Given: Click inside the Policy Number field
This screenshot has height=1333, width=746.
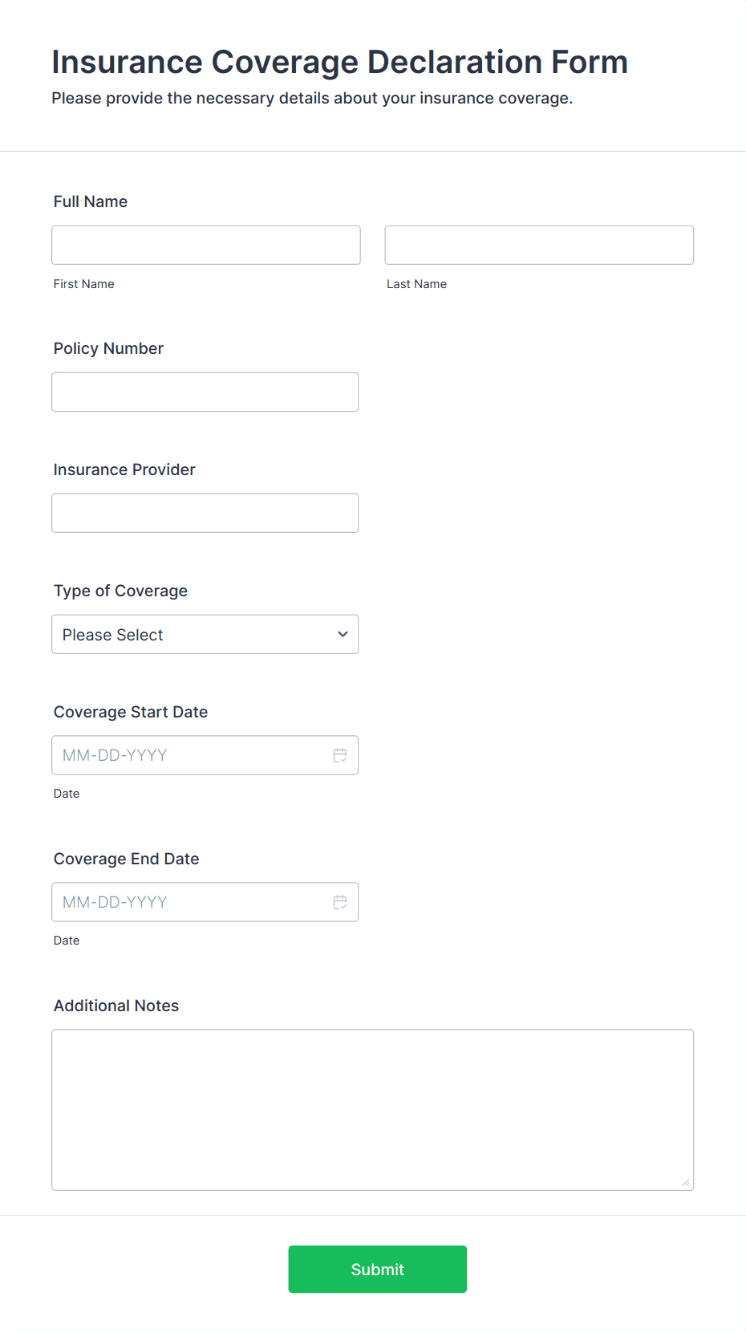Looking at the screenshot, I should coord(205,392).
